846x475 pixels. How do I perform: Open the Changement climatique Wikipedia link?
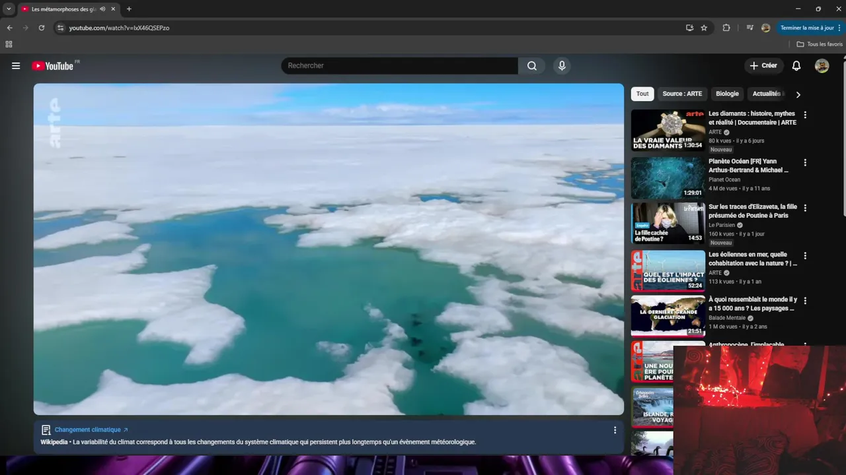(91, 429)
